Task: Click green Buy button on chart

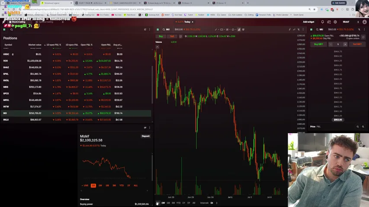Action: (161, 36)
